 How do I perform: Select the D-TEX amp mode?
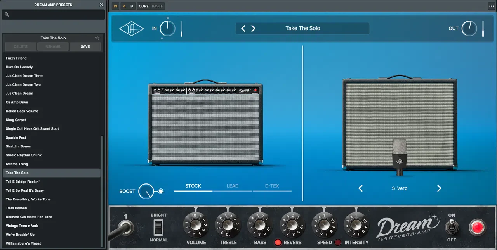[272, 186]
